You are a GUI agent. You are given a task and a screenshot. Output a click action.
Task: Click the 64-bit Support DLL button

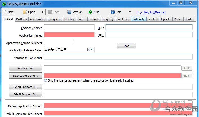(x=25, y=94)
